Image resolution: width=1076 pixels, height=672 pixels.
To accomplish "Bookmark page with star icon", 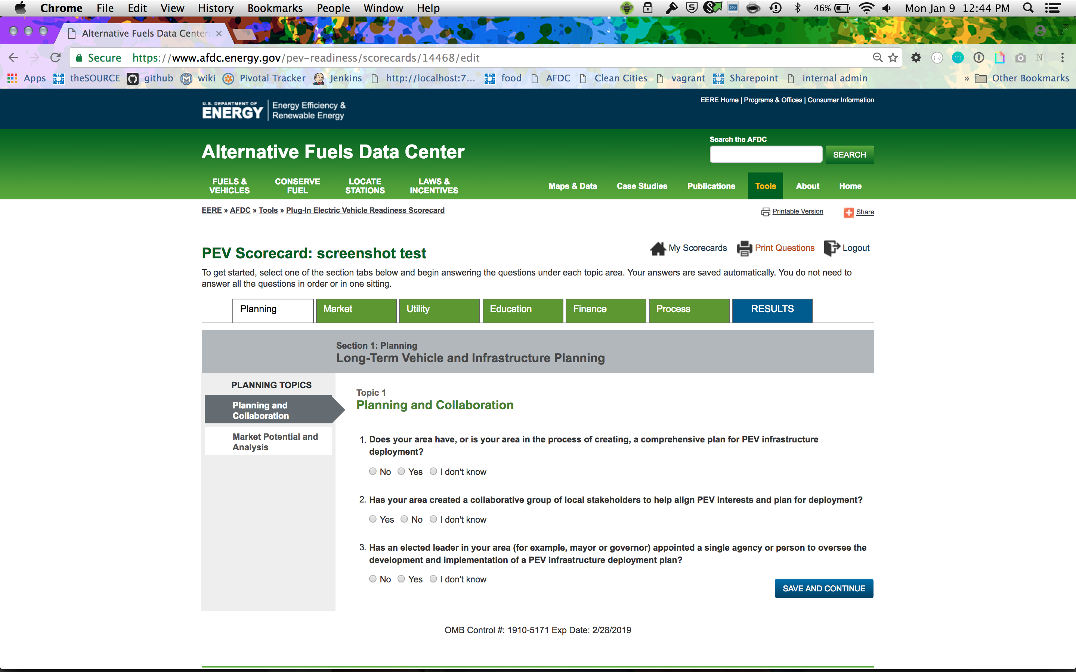I will coord(893,58).
